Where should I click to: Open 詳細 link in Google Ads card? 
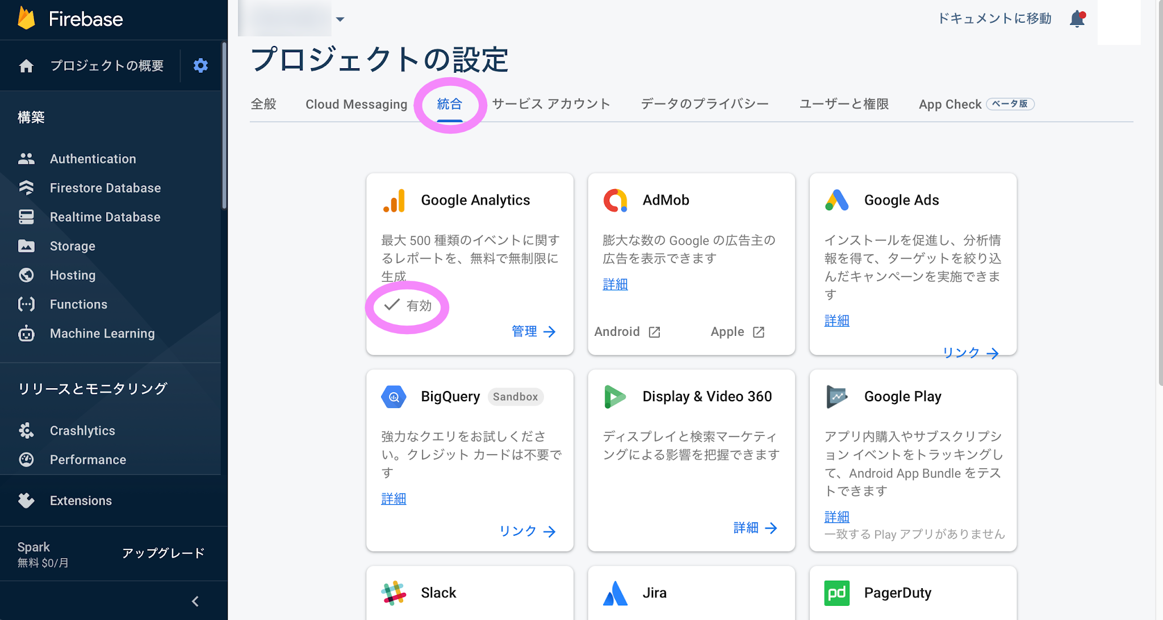(x=837, y=321)
